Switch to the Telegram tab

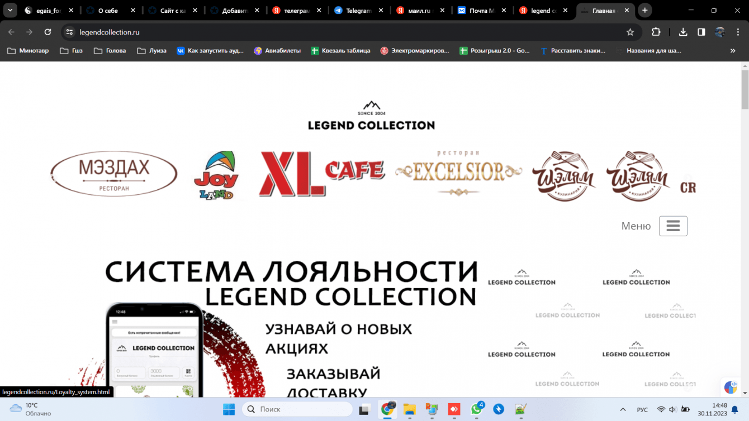point(359,11)
